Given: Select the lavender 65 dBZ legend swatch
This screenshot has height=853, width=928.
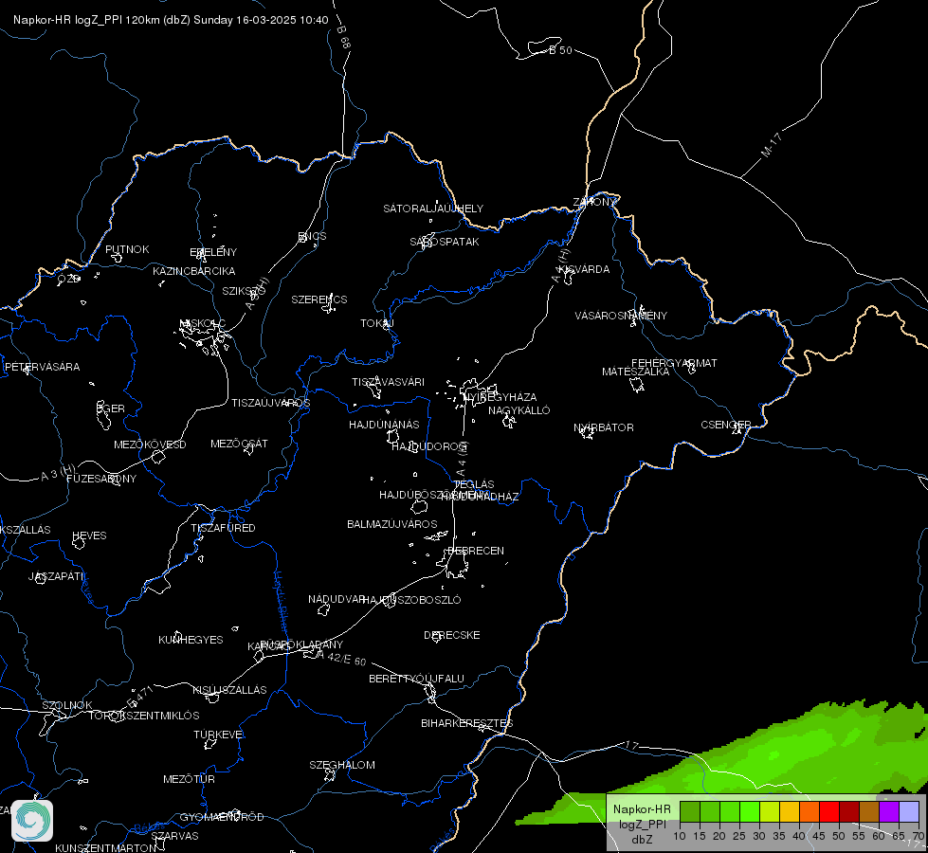Looking at the screenshot, I should tap(909, 812).
